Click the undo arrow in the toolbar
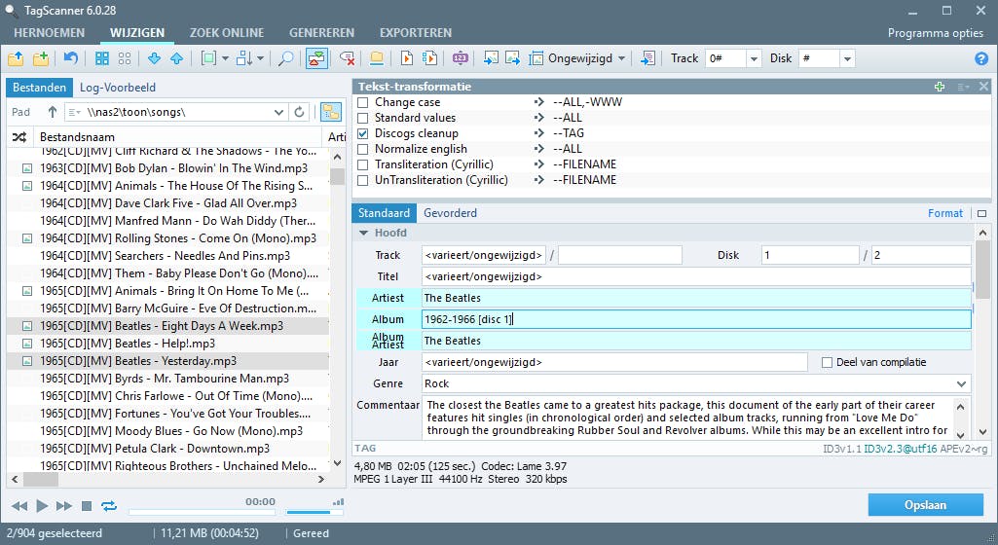The width and height of the screenshot is (998, 545). [x=71, y=58]
